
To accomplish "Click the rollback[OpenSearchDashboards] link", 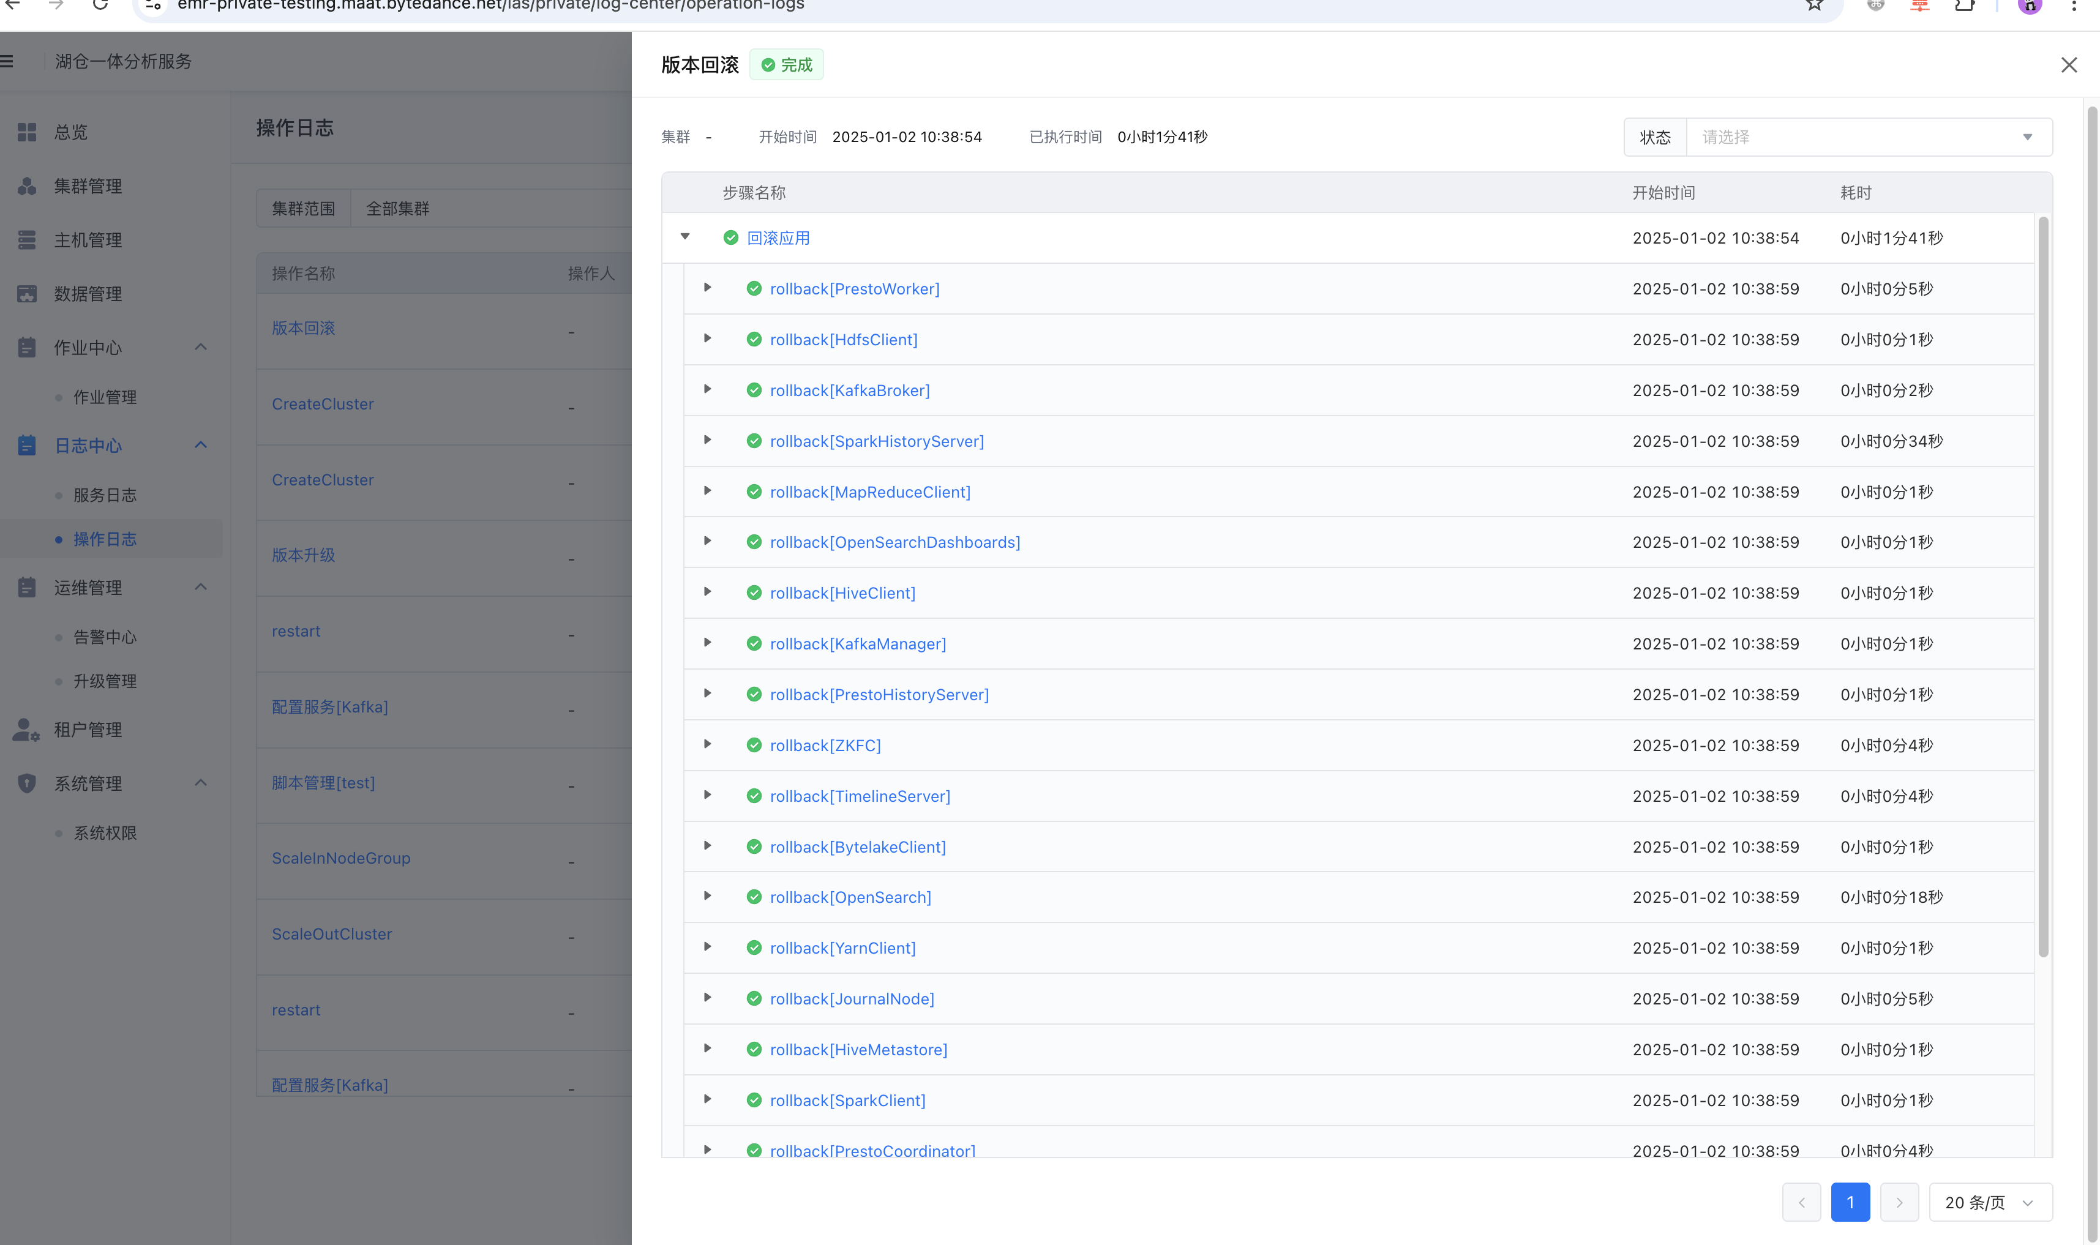I will pos(895,542).
